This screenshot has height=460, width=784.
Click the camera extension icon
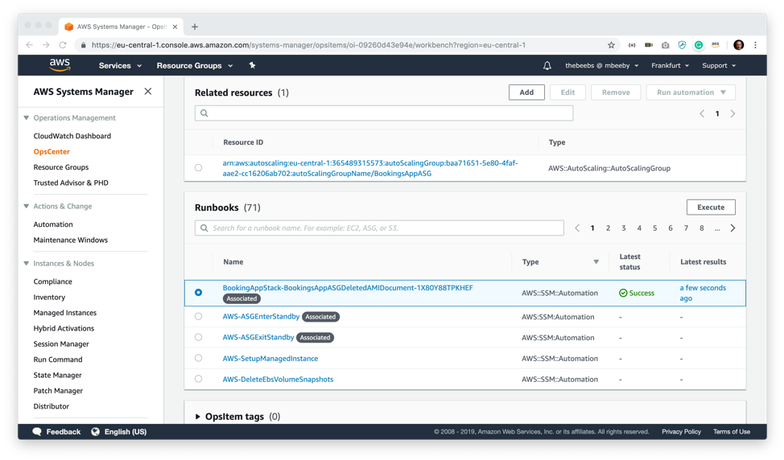pos(665,45)
